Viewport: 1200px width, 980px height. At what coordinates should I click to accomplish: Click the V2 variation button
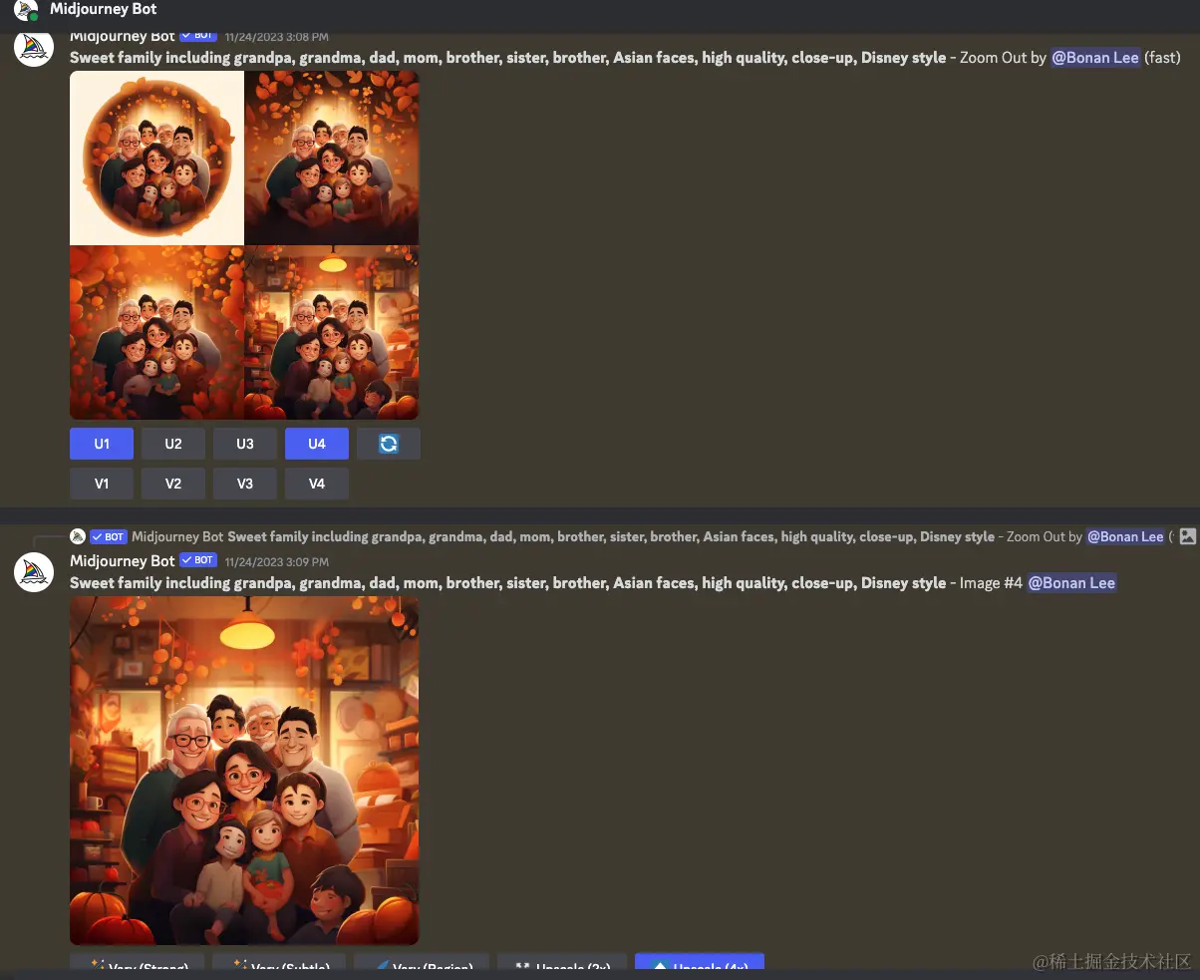(173, 484)
